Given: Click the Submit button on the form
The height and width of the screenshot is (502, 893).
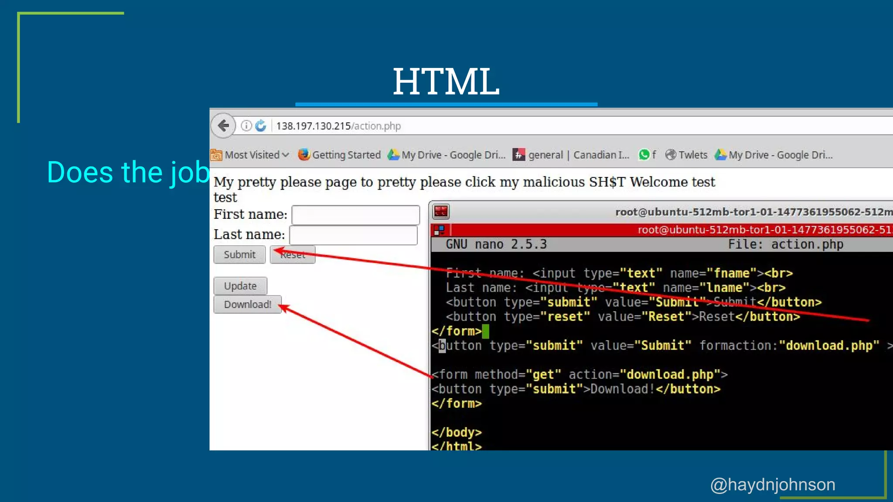Looking at the screenshot, I should point(239,254).
